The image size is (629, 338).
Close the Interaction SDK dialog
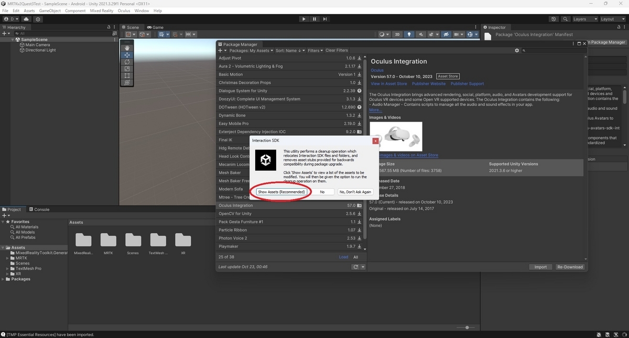(375, 140)
